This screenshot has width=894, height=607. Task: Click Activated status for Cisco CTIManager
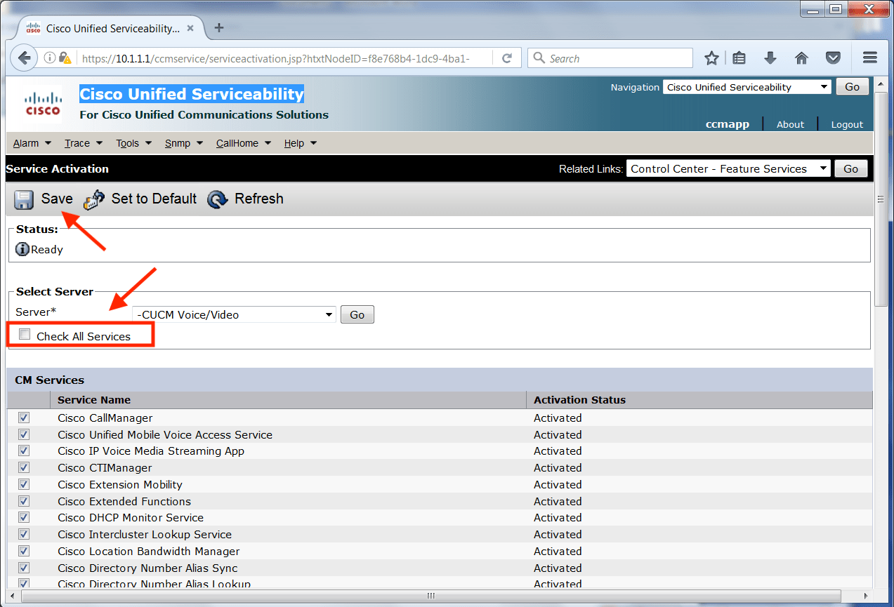pyautogui.click(x=558, y=467)
